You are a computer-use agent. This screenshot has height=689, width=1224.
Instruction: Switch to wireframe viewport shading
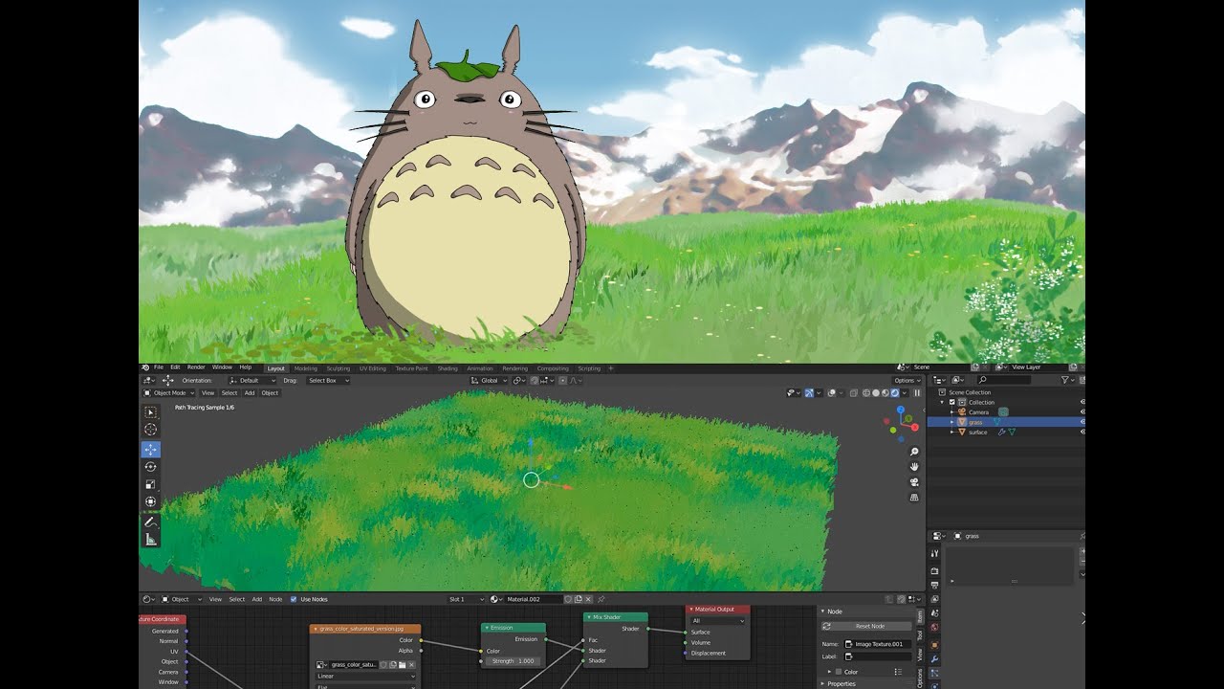click(866, 393)
